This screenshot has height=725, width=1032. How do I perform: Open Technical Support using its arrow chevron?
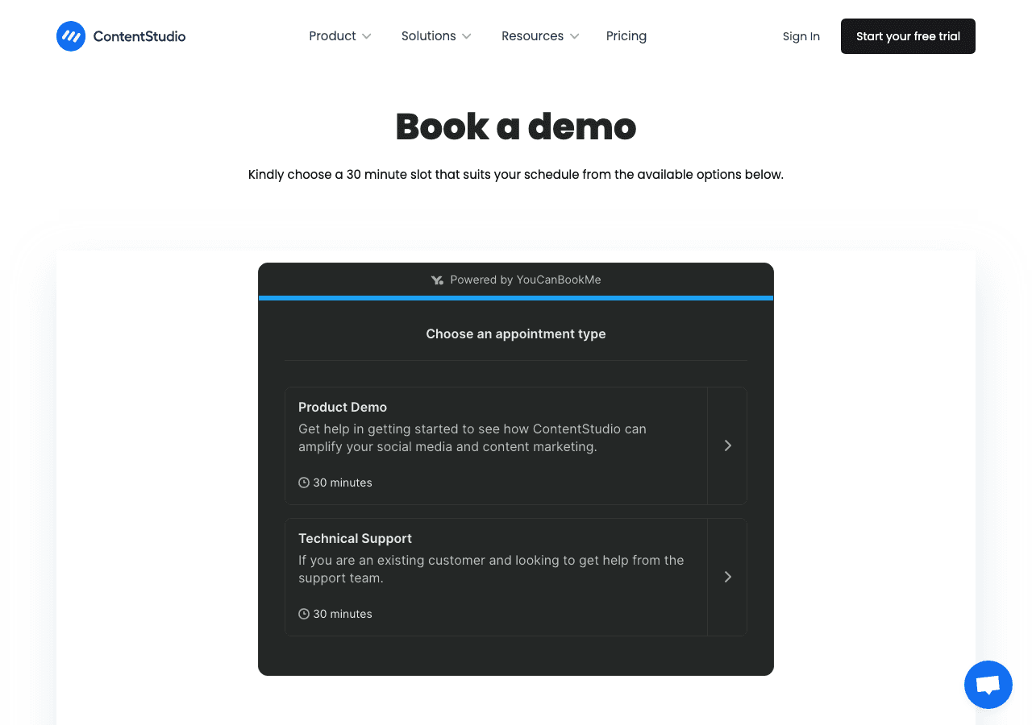pyautogui.click(x=727, y=577)
